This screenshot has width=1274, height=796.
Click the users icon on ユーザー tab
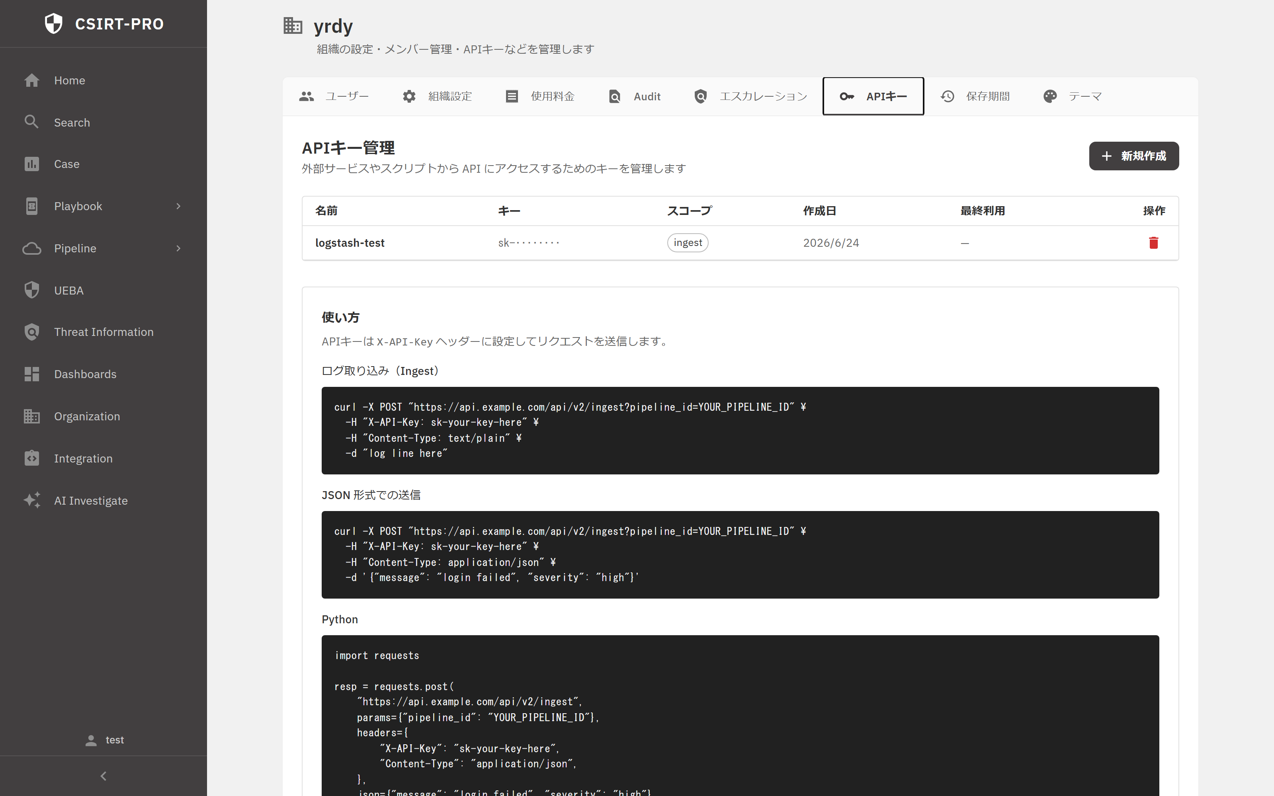307,96
